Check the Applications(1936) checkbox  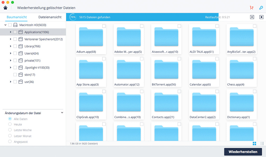(15, 32)
